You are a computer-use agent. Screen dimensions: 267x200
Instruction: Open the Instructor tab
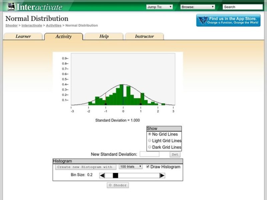pyautogui.click(x=144, y=36)
